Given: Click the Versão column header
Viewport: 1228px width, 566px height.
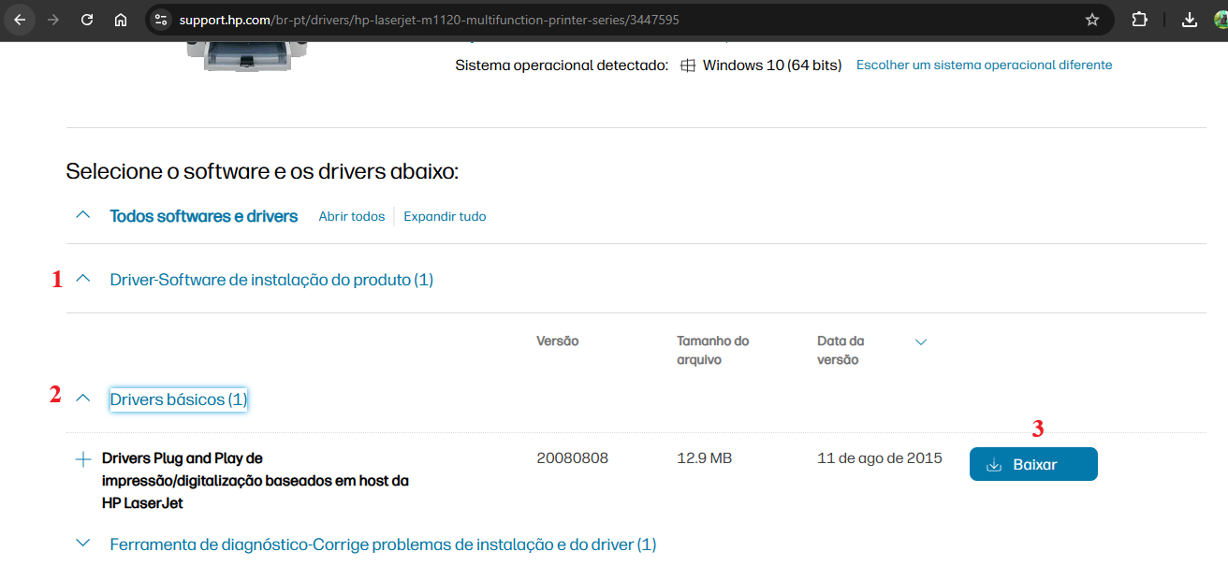Looking at the screenshot, I should (x=558, y=341).
